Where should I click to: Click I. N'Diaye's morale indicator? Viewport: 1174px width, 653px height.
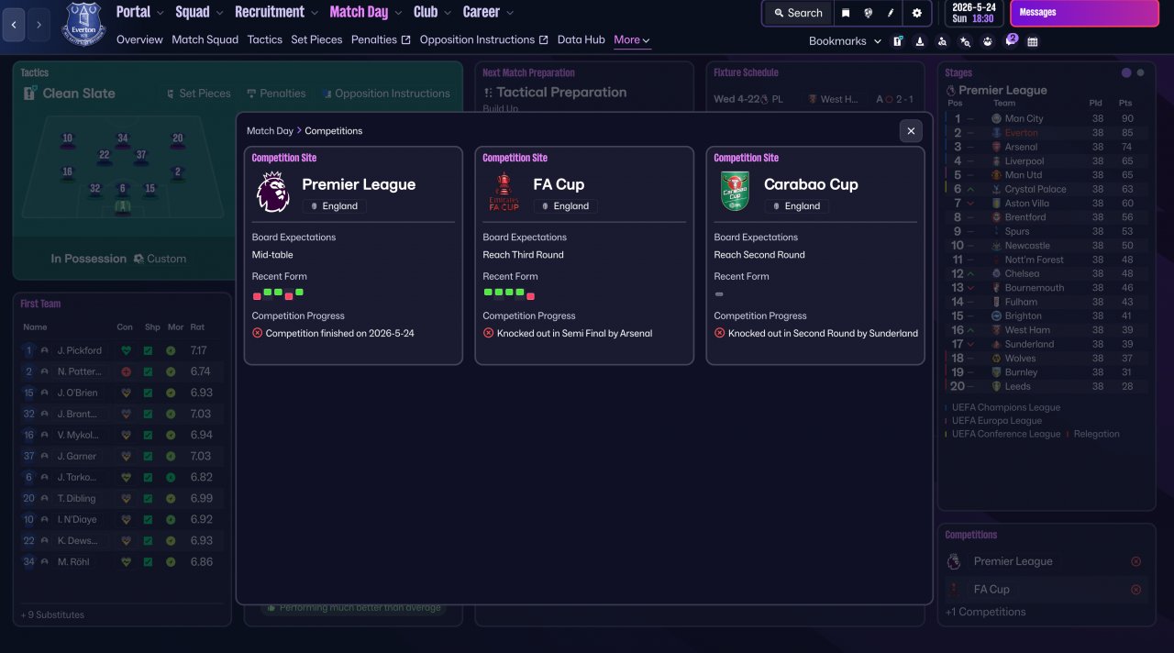pos(171,519)
